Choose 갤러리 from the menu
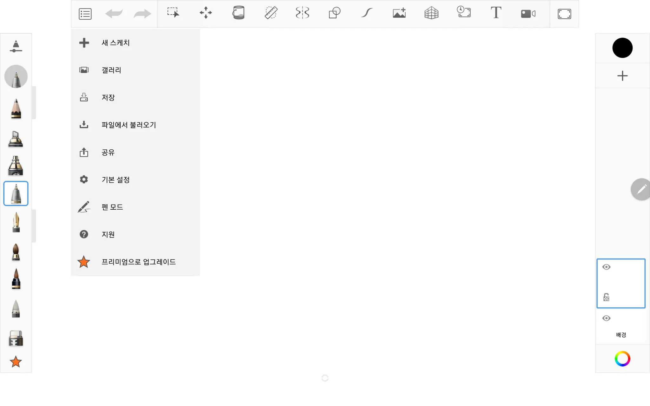The height and width of the screenshot is (406, 650). (111, 70)
